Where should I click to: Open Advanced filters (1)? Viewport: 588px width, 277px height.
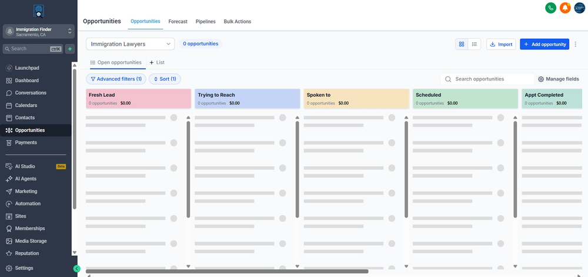click(x=116, y=79)
